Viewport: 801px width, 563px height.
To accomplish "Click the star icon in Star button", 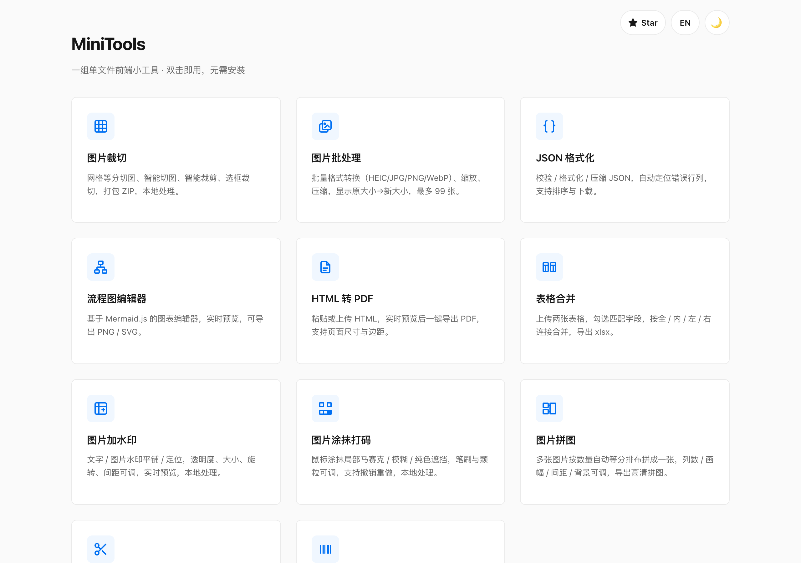I will click(x=633, y=23).
